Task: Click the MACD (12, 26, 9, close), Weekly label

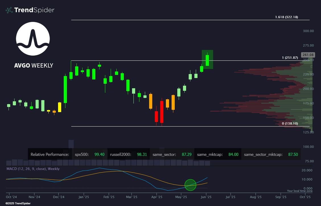Action: [x=33, y=169]
